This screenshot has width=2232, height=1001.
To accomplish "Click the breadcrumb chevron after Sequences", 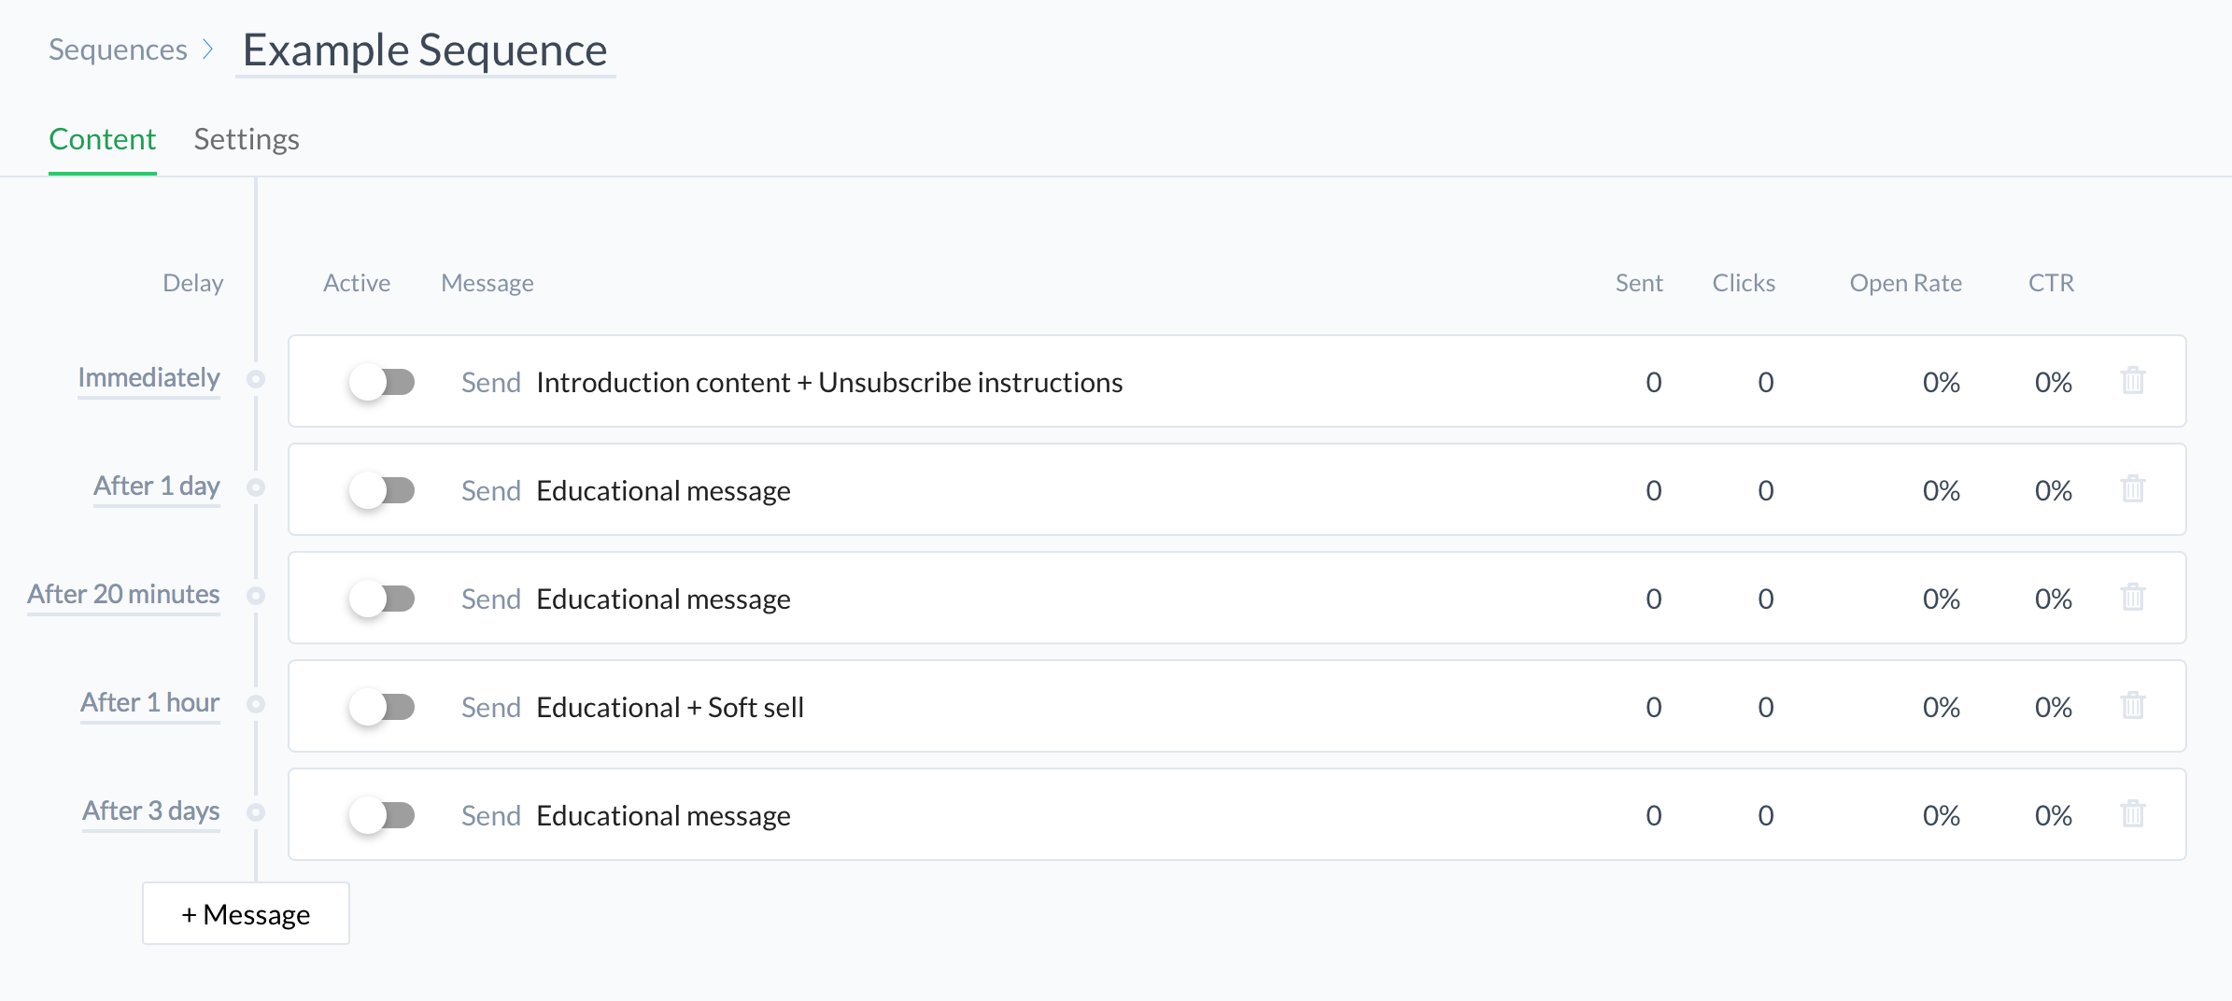I will [x=208, y=49].
